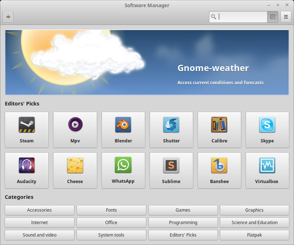Open the Blender app tile
Screen dimensions: 294x245
coord(123,130)
